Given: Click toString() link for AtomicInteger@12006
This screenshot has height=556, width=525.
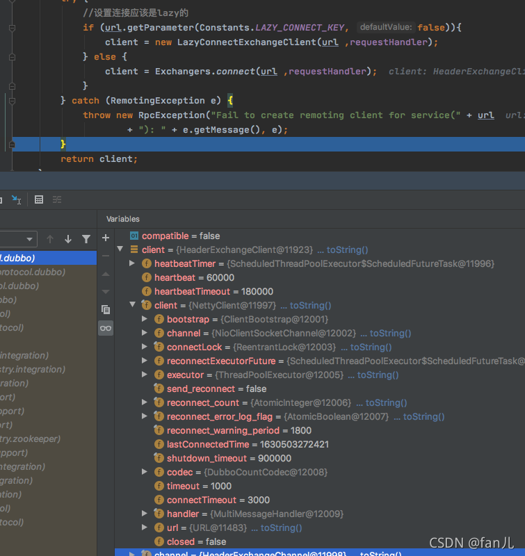Looking at the screenshot, I should click(x=386, y=403).
